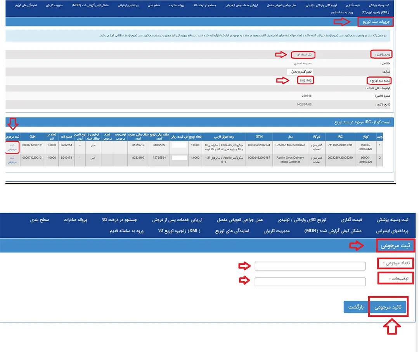Click the Rial price box in Echelon row
419x352 pixels.
pos(180,145)
